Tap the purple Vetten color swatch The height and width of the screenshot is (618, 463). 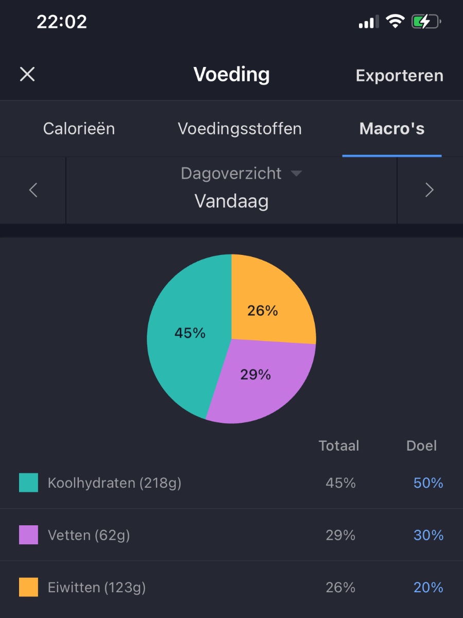tap(28, 535)
